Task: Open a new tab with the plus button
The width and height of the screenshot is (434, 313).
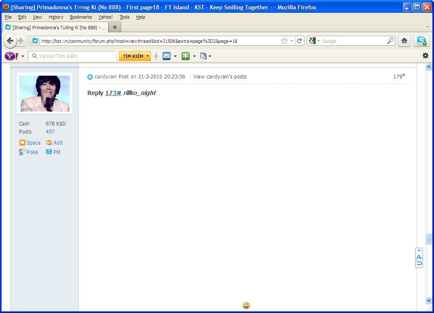Action: pos(114,27)
